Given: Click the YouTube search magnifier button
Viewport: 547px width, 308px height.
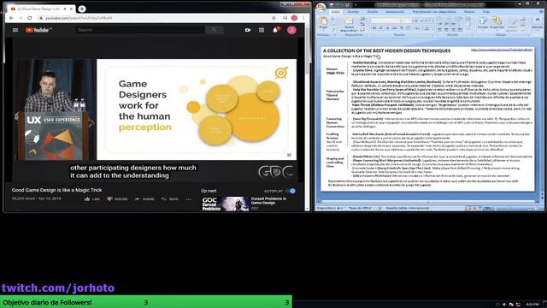Looking at the screenshot, I should (x=215, y=31).
